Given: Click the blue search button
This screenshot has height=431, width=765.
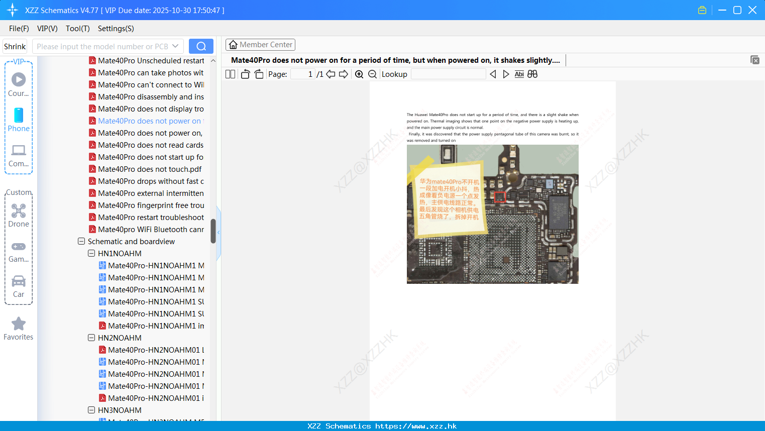Looking at the screenshot, I should click(x=201, y=46).
